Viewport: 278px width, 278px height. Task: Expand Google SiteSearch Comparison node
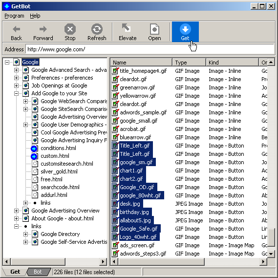point(25,109)
